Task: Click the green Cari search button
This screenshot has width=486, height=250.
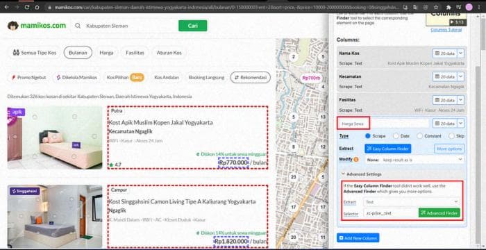Action: point(193,26)
